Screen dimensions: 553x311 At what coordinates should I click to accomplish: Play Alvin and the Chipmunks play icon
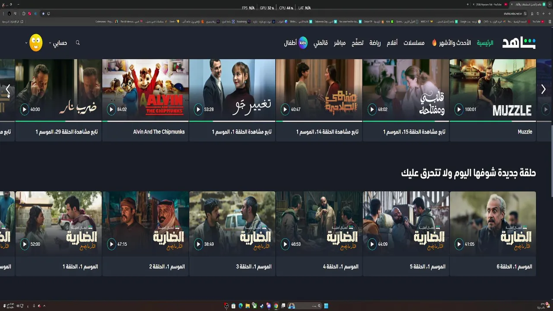pos(111,109)
